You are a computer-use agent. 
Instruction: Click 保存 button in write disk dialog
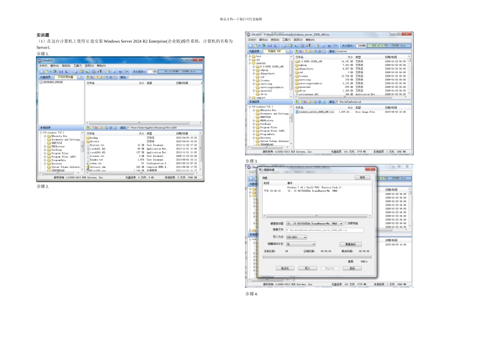(362, 178)
